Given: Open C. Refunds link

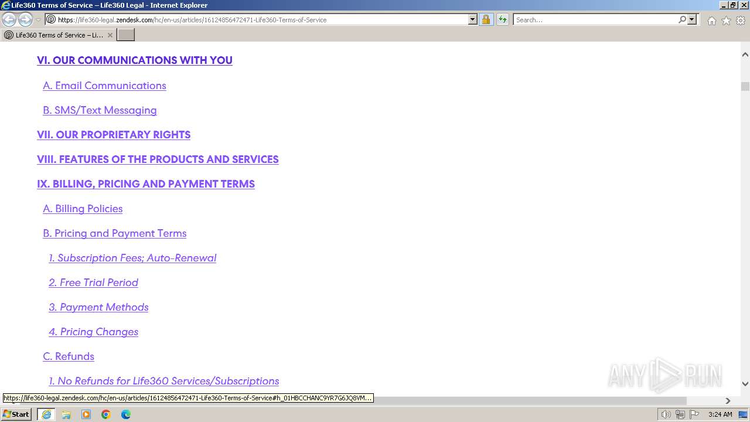Looking at the screenshot, I should pos(69,356).
